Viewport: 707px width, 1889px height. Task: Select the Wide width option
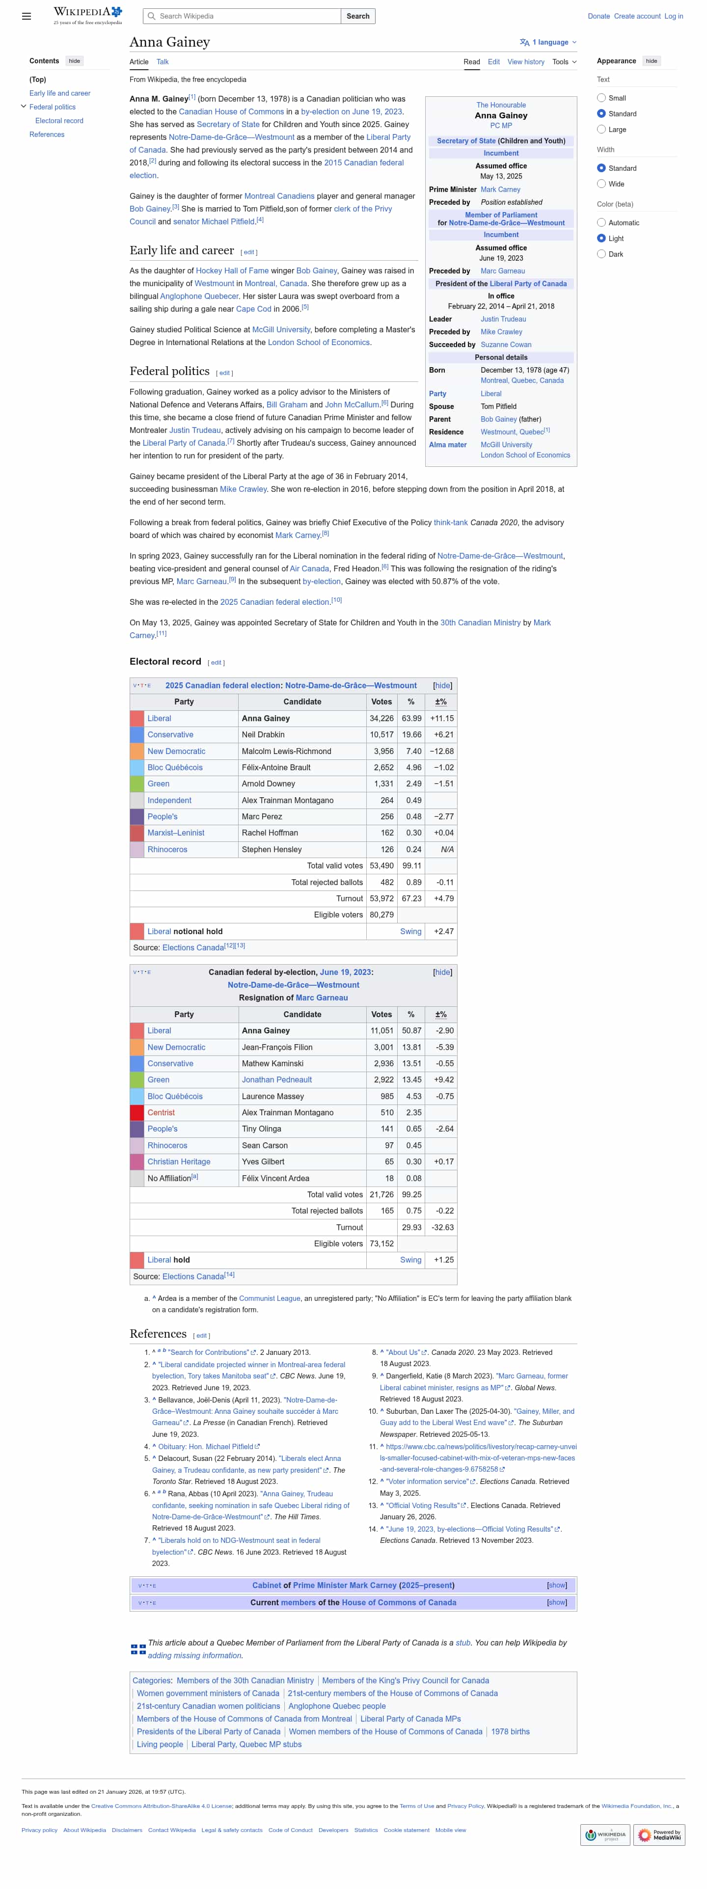601,184
